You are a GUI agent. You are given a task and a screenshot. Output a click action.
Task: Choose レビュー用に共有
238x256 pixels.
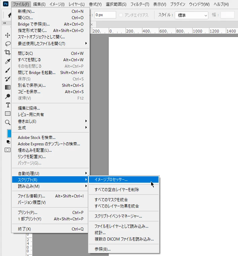point(50,115)
